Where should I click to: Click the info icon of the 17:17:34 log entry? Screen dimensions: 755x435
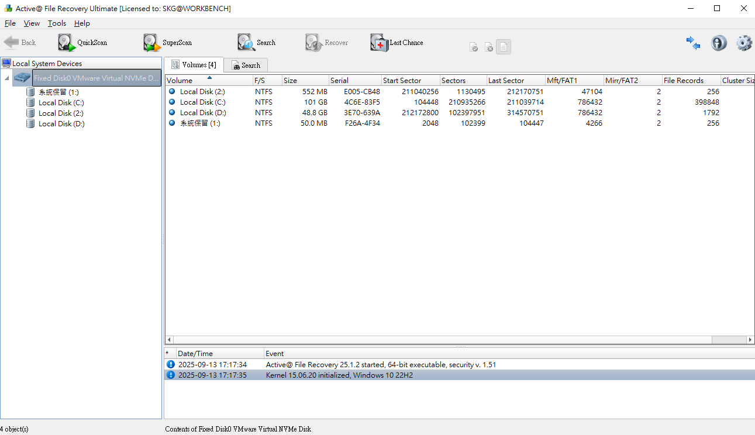(171, 364)
